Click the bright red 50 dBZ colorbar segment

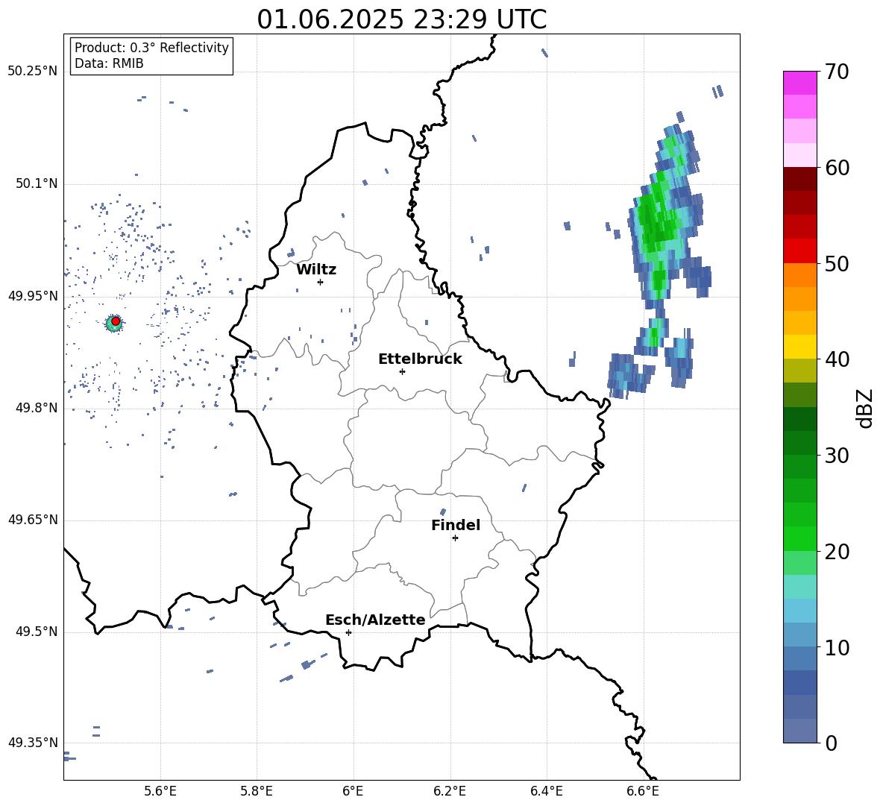tap(800, 251)
